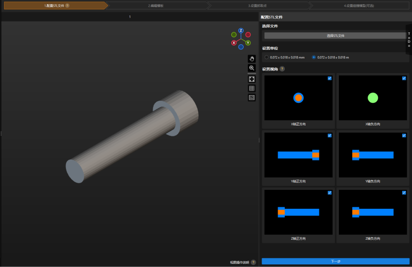This screenshot has width=412, height=267.
Task: Go to step 3.设置抓取点 tab
Action: (257, 5)
